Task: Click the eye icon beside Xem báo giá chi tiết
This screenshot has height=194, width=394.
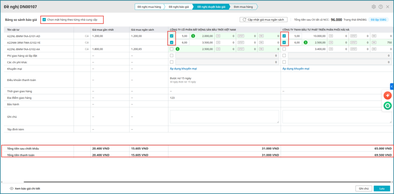Action: point(12,189)
